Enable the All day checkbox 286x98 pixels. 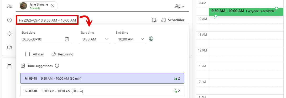pyautogui.click(x=28, y=54)
